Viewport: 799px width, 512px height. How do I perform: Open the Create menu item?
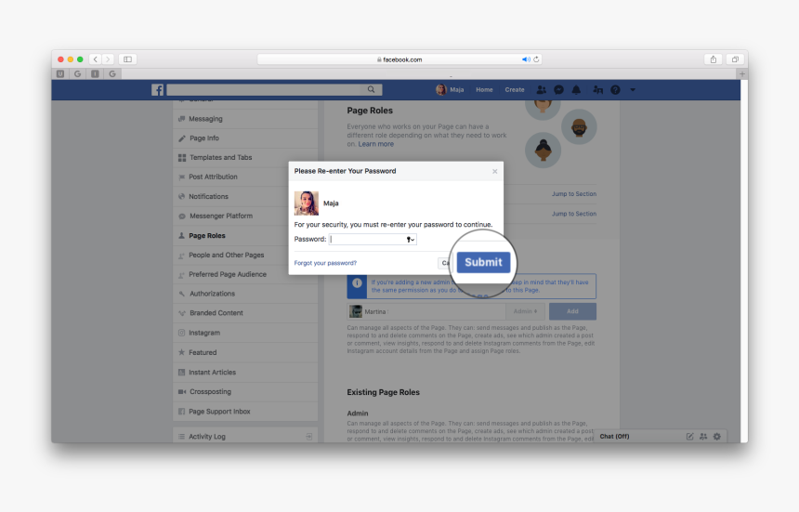point(515,89)
